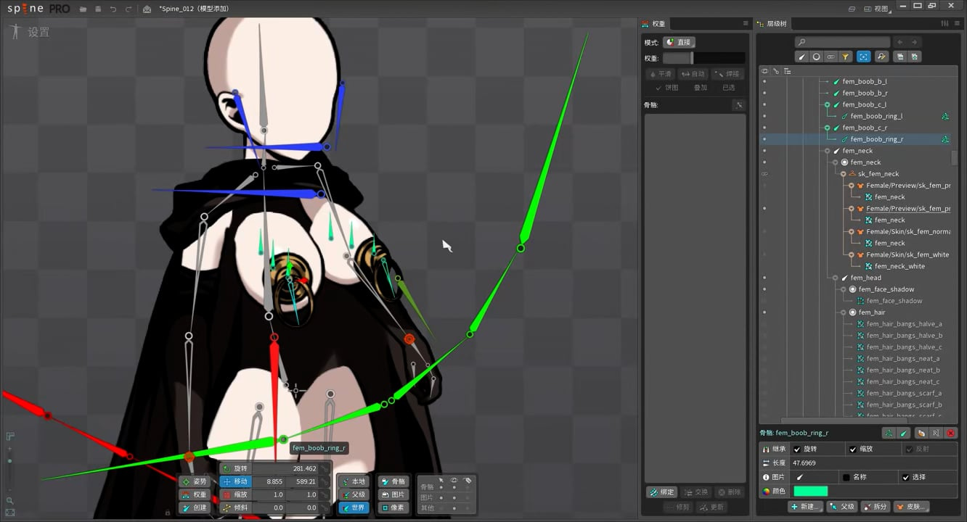This screenshot has width=967, height=522.
Task: Click the 新建... button
Action: 805,507
